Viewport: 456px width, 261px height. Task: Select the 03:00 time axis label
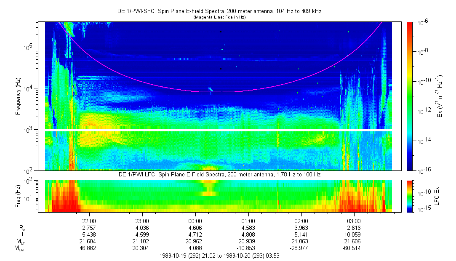tap(354, 221)
